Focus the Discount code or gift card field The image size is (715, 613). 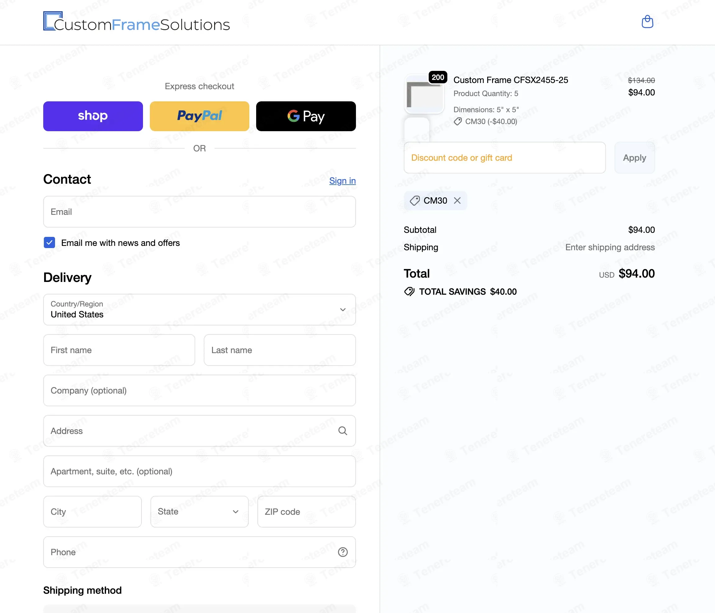[x=504, y=158]
